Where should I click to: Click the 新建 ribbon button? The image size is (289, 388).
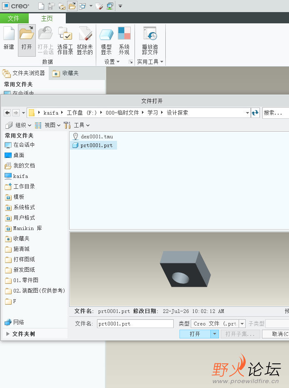coord(9,38)
